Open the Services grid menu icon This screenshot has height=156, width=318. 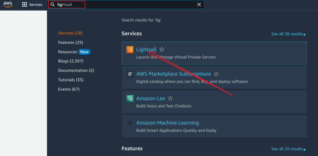(25, 5)
